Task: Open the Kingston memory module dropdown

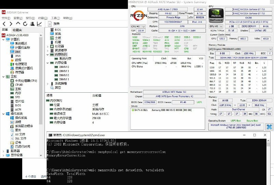Action: (240, 49)
